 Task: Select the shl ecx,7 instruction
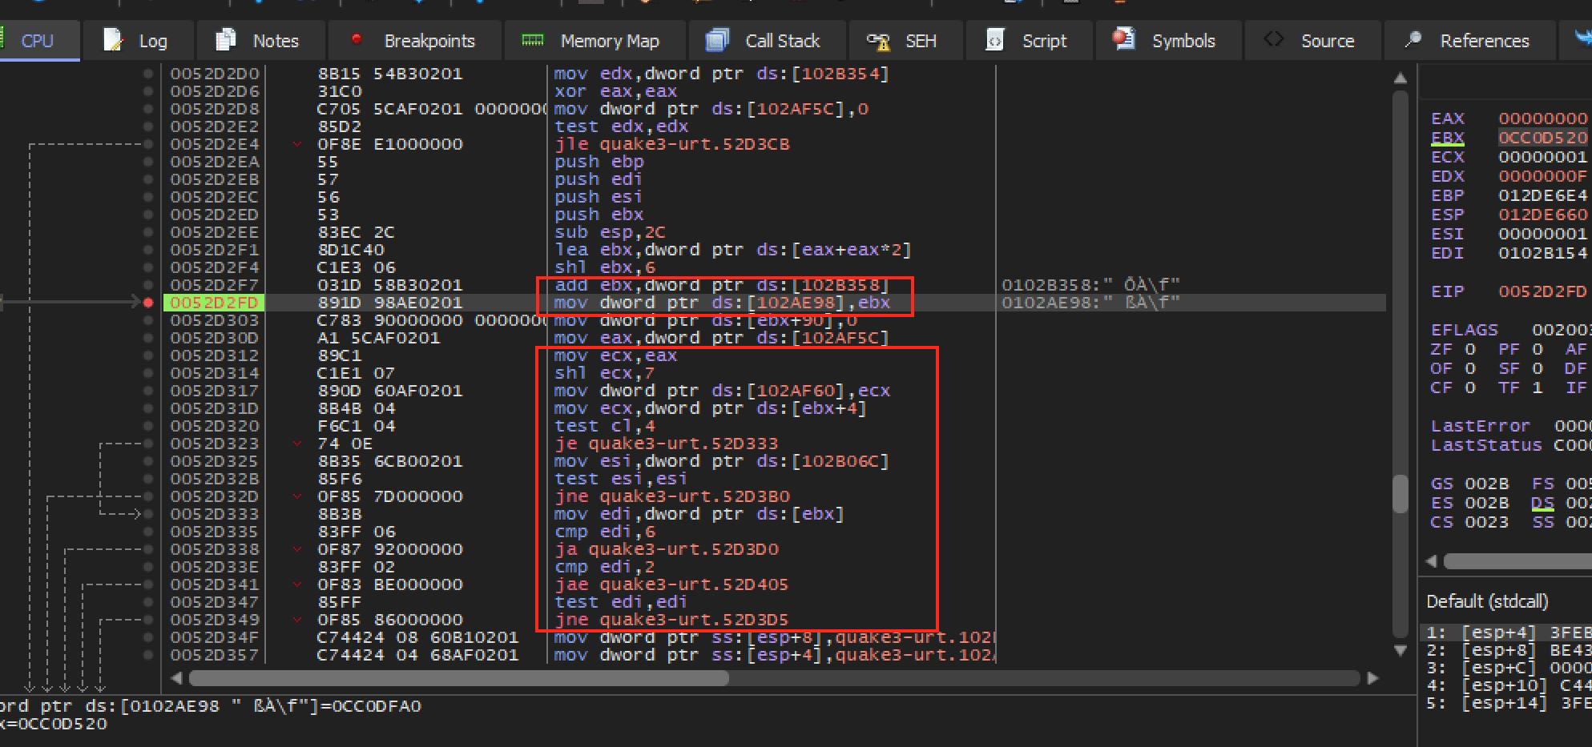(x=604, y=373)
